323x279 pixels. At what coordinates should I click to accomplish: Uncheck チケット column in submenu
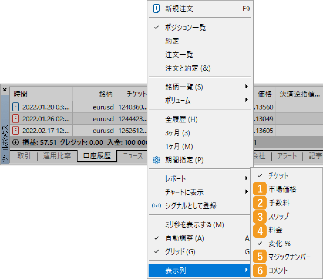287,176
